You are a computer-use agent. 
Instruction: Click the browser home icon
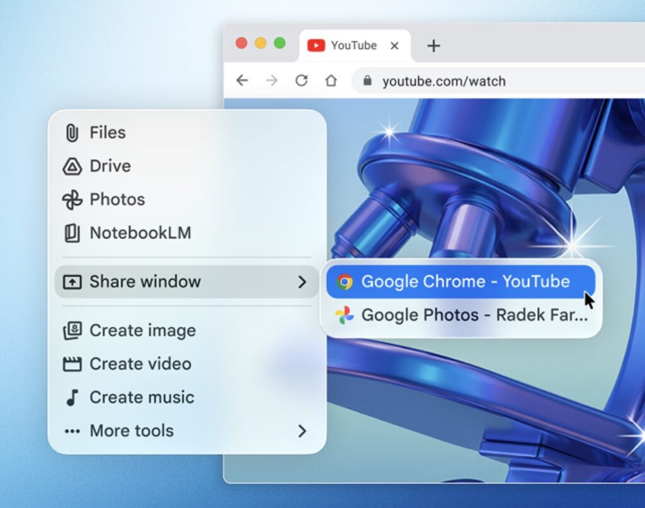tap(331, 81)
